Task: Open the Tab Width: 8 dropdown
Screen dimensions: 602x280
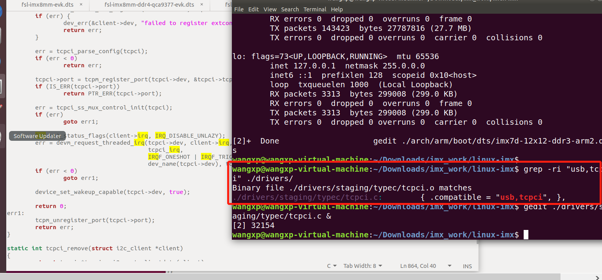Action: (363, 266)
